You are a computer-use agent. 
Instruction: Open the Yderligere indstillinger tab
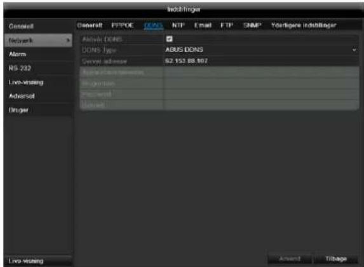pyautogui.click(x=304, y=25)
